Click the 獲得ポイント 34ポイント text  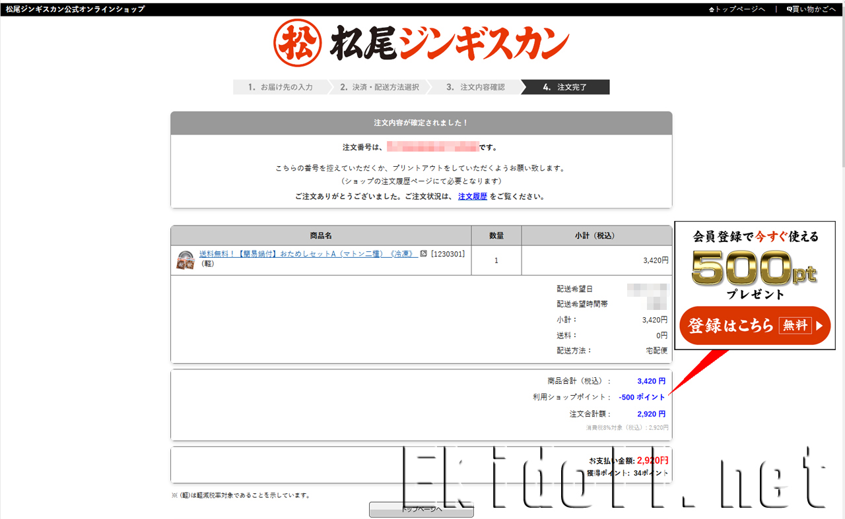click(627, 473)
